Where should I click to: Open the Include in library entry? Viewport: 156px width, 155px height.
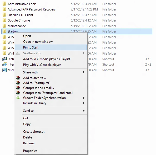pyautogui.click(x=51, y=103)
